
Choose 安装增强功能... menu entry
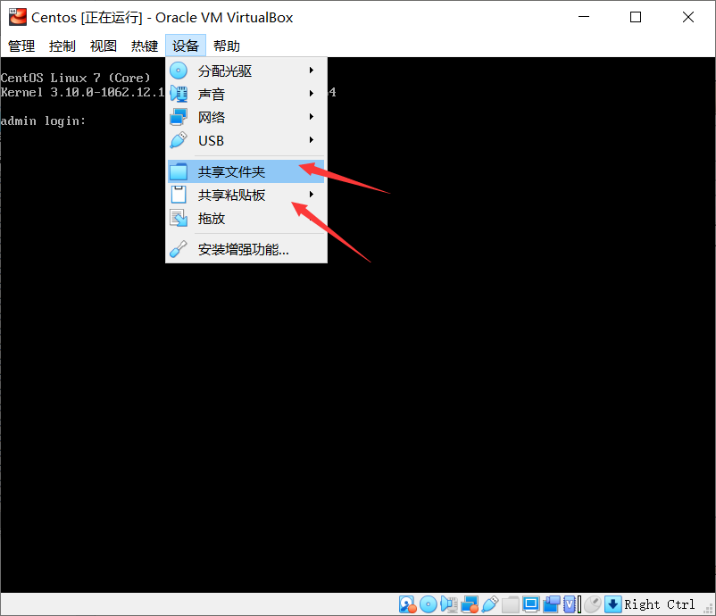[x=246, y=249]
